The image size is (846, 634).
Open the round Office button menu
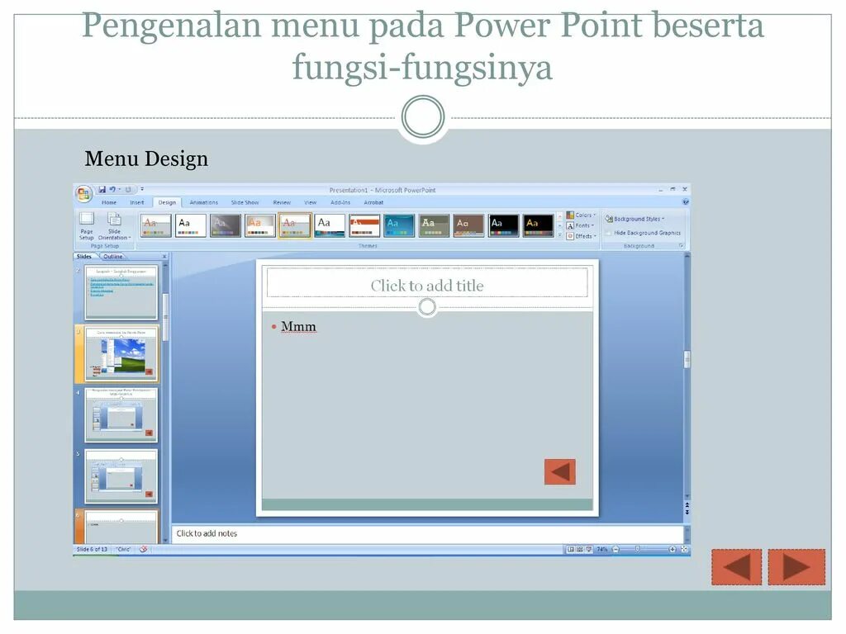tap(83, 193)
